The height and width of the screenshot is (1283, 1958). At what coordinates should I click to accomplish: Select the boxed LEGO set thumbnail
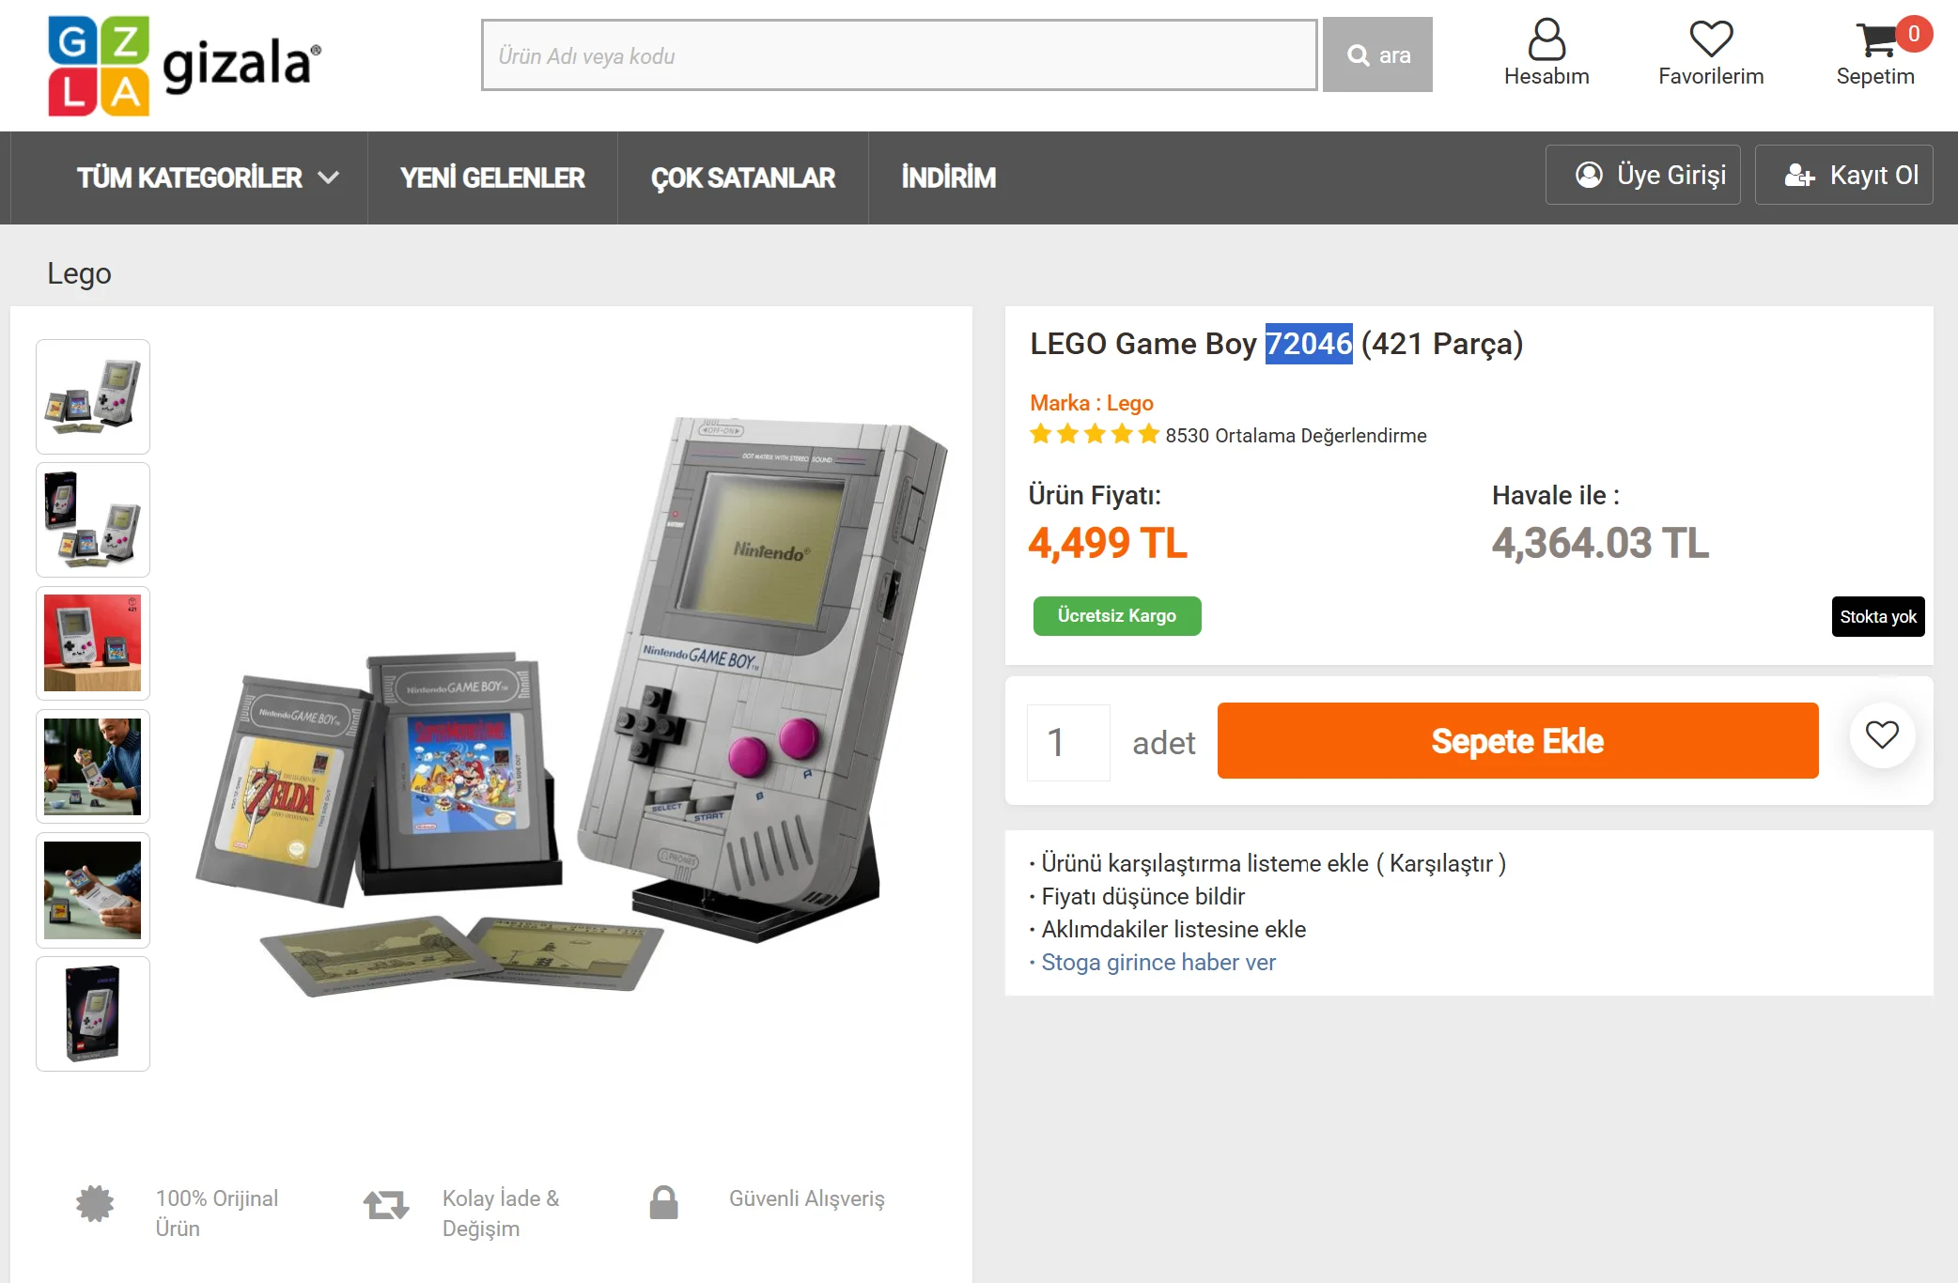pyautogui.click(x=93, y=1013)
